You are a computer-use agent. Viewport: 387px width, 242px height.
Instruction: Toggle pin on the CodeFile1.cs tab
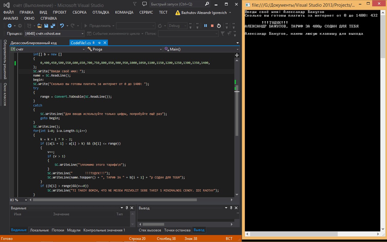99,43
